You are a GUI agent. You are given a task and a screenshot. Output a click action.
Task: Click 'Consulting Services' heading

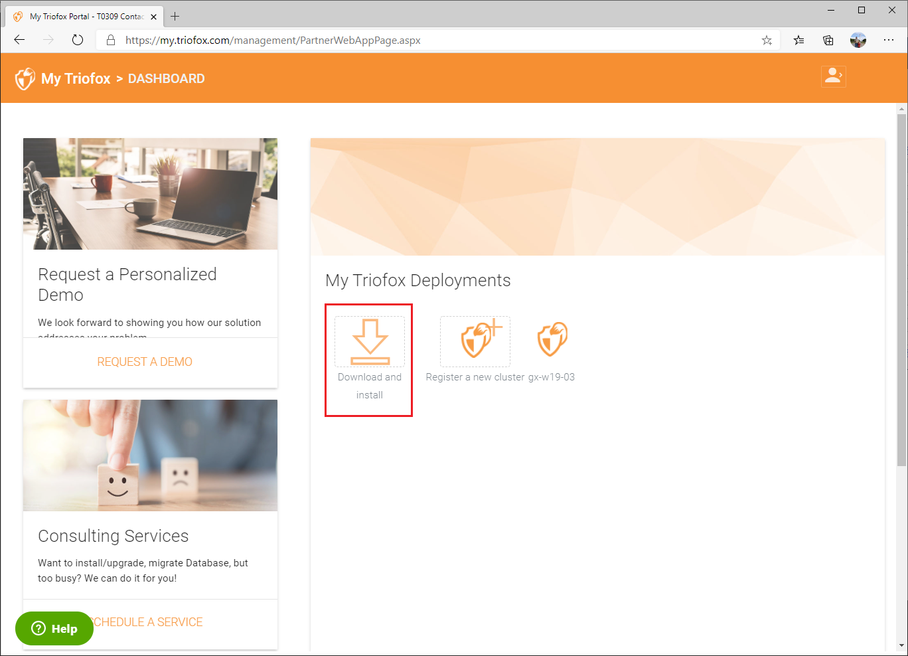pyautogui.click(x=113, y=536)
